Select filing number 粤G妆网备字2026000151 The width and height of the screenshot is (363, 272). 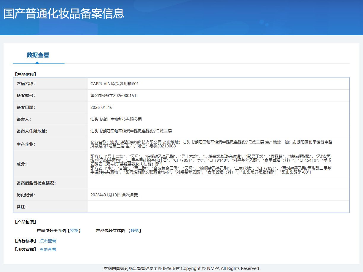(x=113, y=96)
